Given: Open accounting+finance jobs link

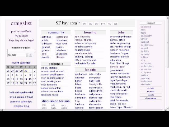Looking at the screenshot, I should click(121, 37).
